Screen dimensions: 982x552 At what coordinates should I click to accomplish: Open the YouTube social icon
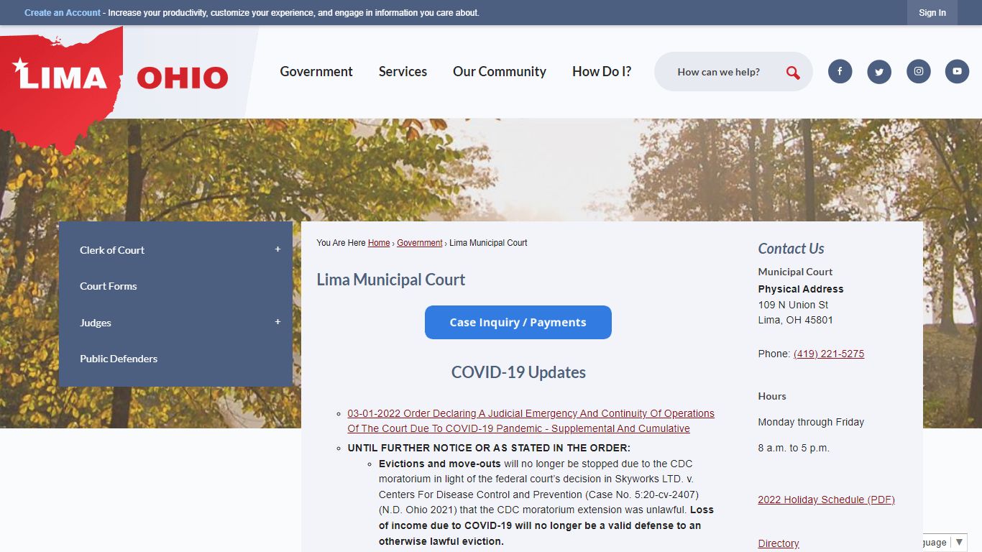pos(957,71)
